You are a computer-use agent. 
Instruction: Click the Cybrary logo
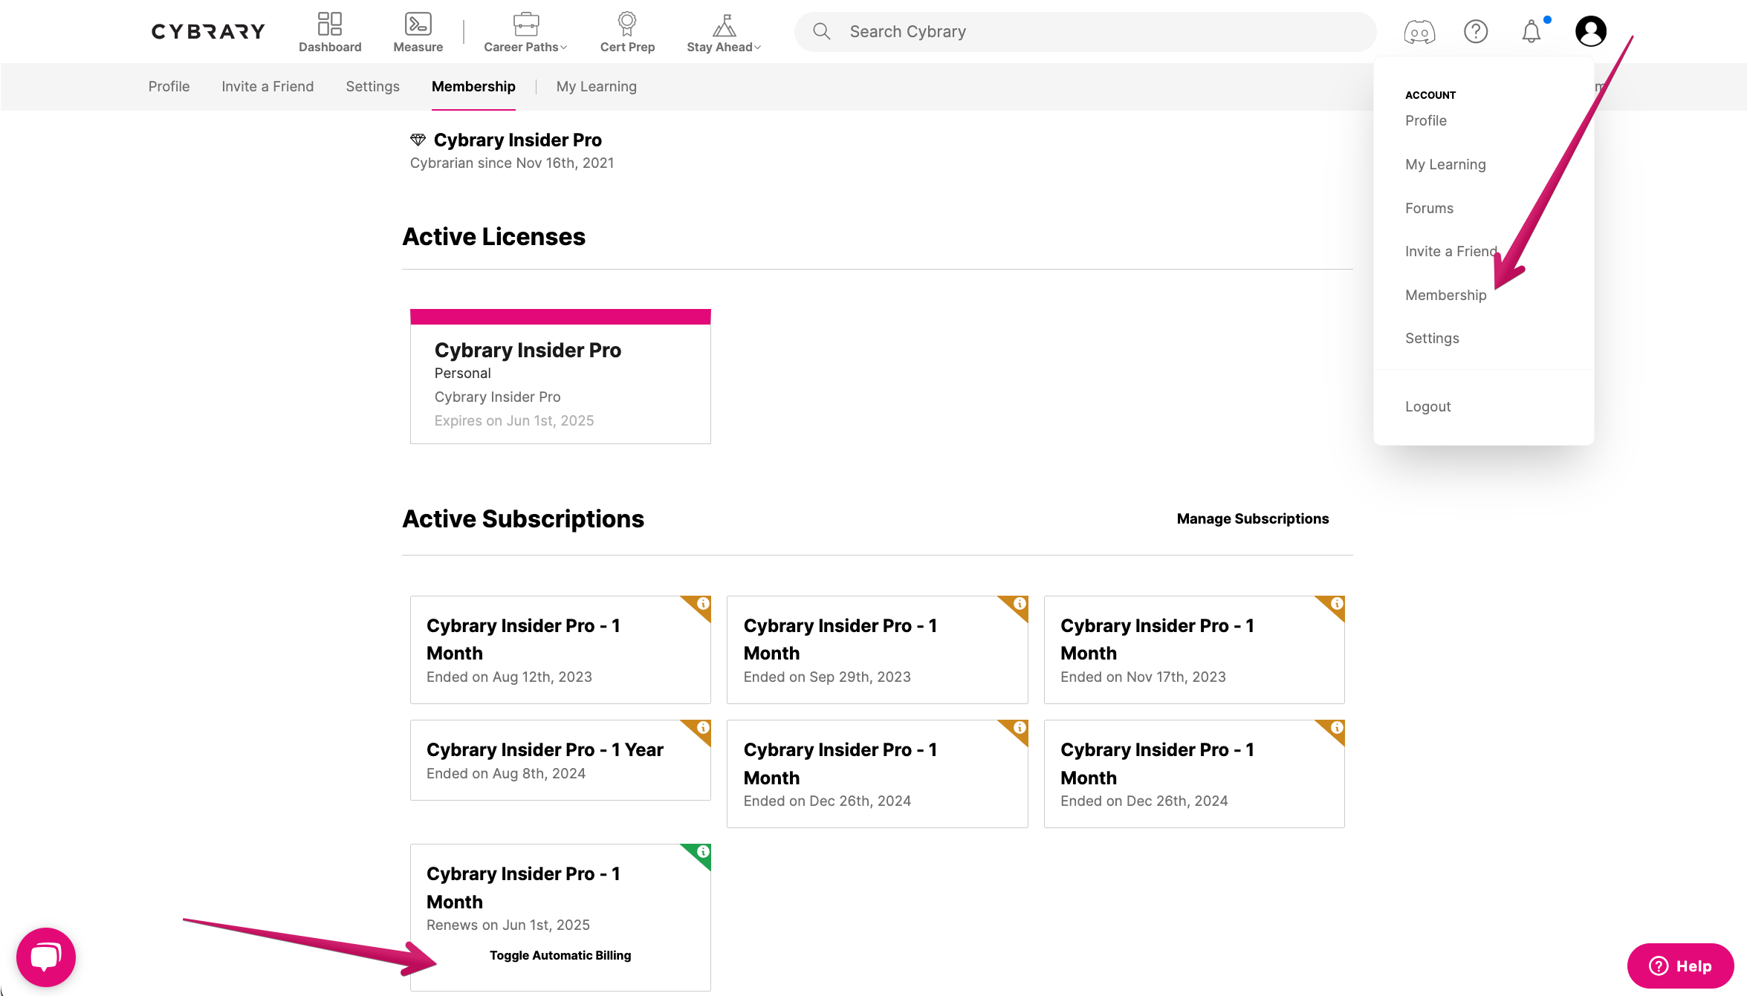tap(208, 31)
